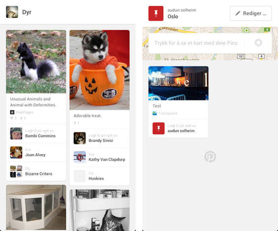Open the Oslo board title

(173, 16)
